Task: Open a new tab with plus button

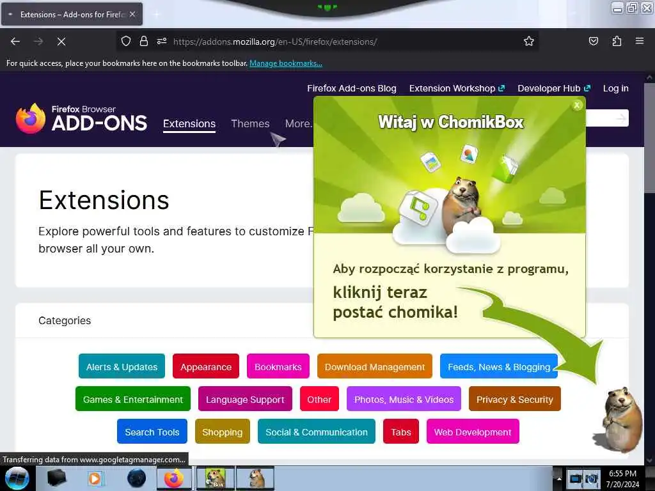Action: tap(157, 14)
